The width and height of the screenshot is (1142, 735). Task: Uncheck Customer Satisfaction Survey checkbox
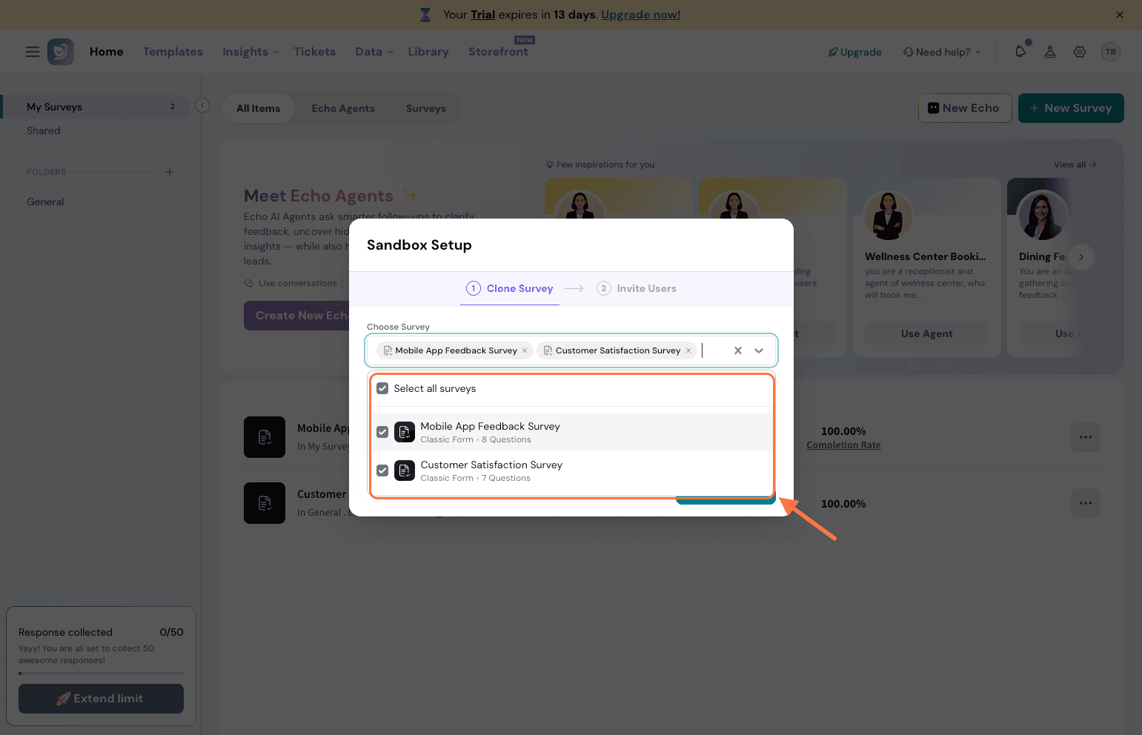pyautogui.click(x=382, y=470)
